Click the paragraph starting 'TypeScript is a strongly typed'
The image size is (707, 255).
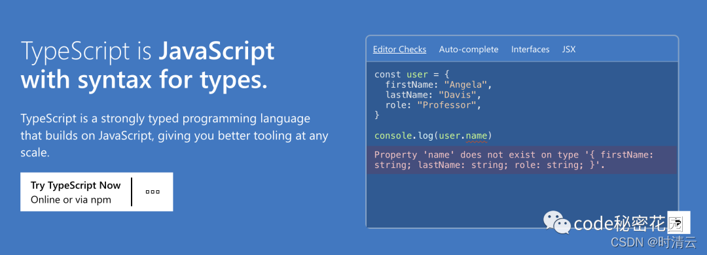pos(175,135)
